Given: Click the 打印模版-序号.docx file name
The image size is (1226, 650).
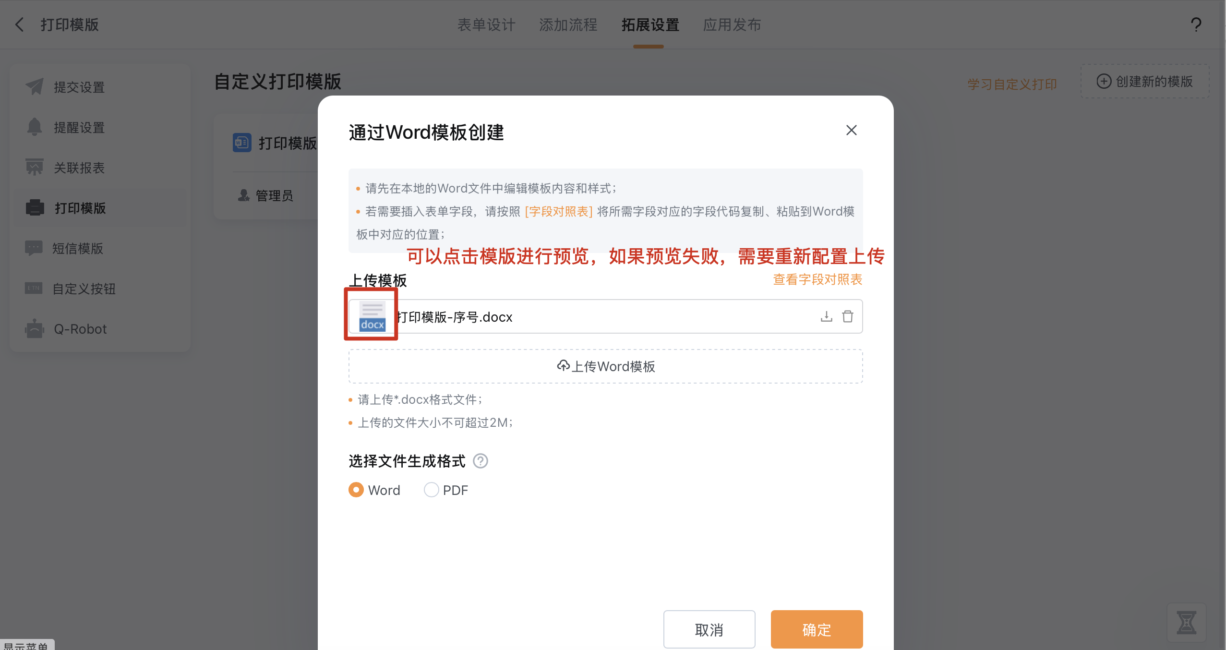Looking at the screenshot, I should click(x=455, y=317).
